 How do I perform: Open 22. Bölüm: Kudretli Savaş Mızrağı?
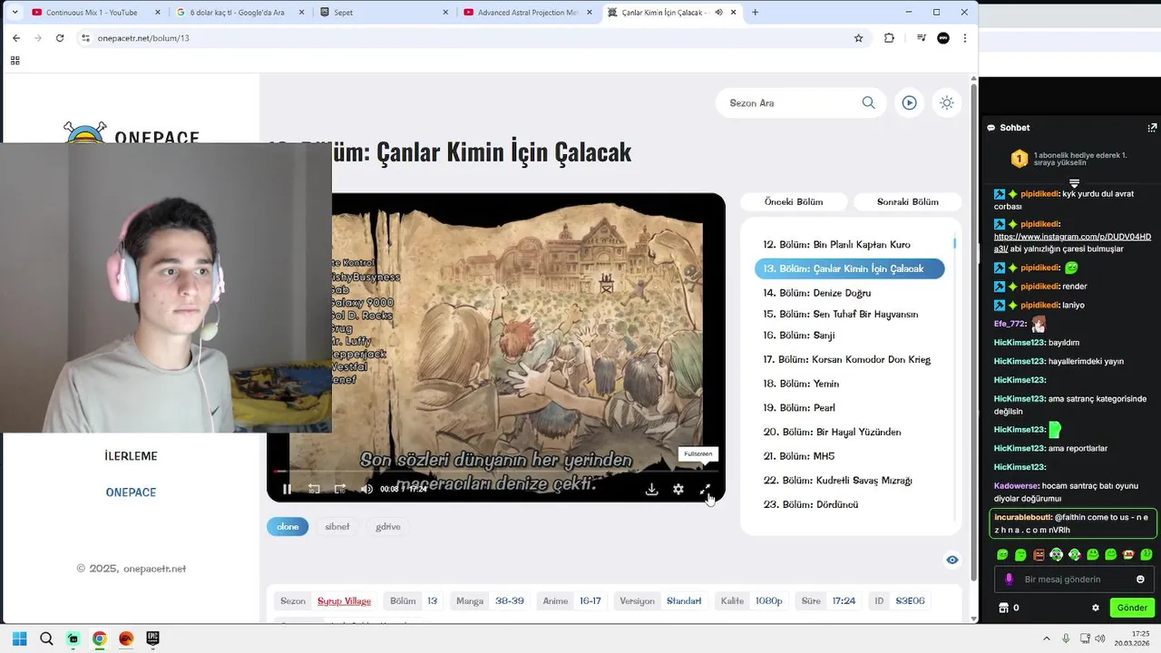point(838,481)
